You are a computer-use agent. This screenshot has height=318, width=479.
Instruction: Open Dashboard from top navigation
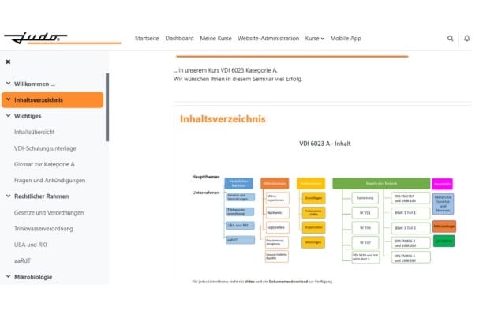point(179,38)
